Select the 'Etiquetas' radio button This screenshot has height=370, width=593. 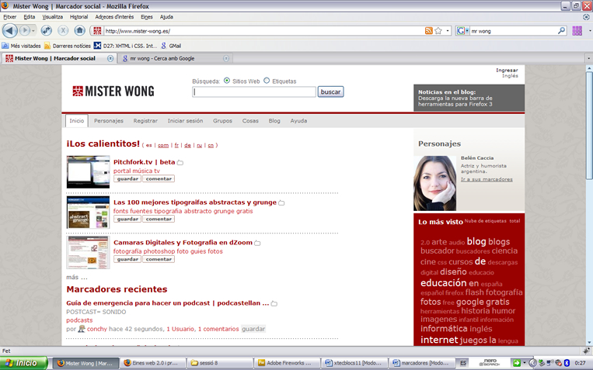(x=267, y=81)
